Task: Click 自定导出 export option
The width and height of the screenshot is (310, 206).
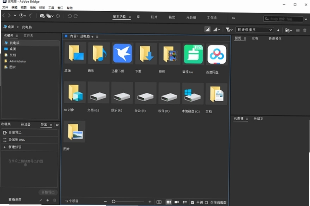Action: point(30,132)
